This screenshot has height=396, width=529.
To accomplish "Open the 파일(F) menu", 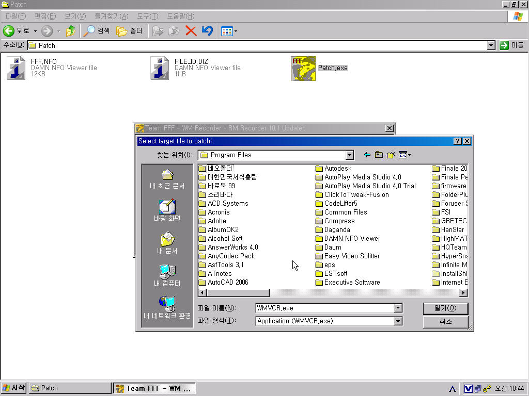I will point(15,16).
